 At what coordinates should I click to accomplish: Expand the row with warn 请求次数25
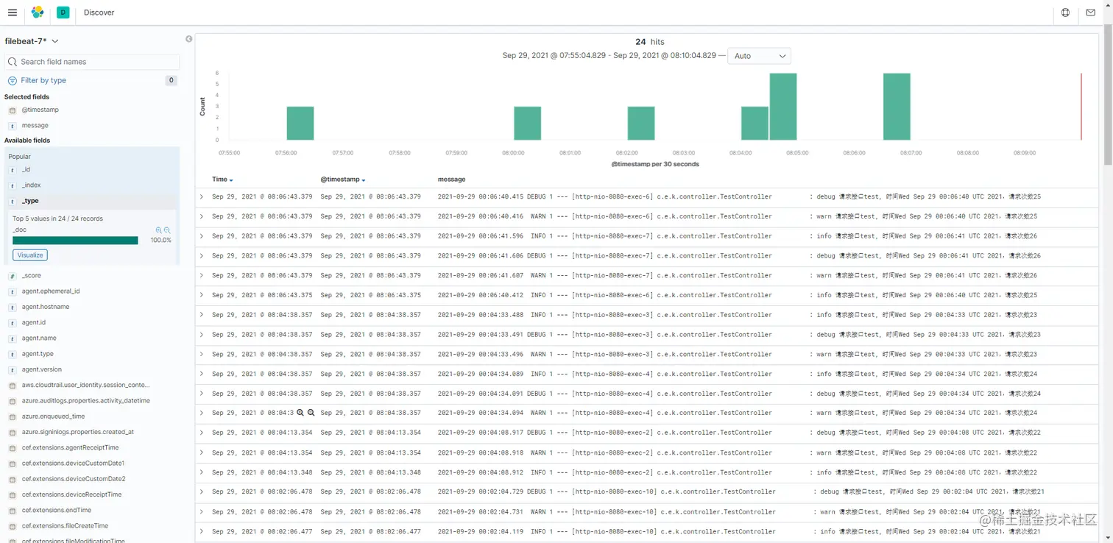click(x=202, y=216)
